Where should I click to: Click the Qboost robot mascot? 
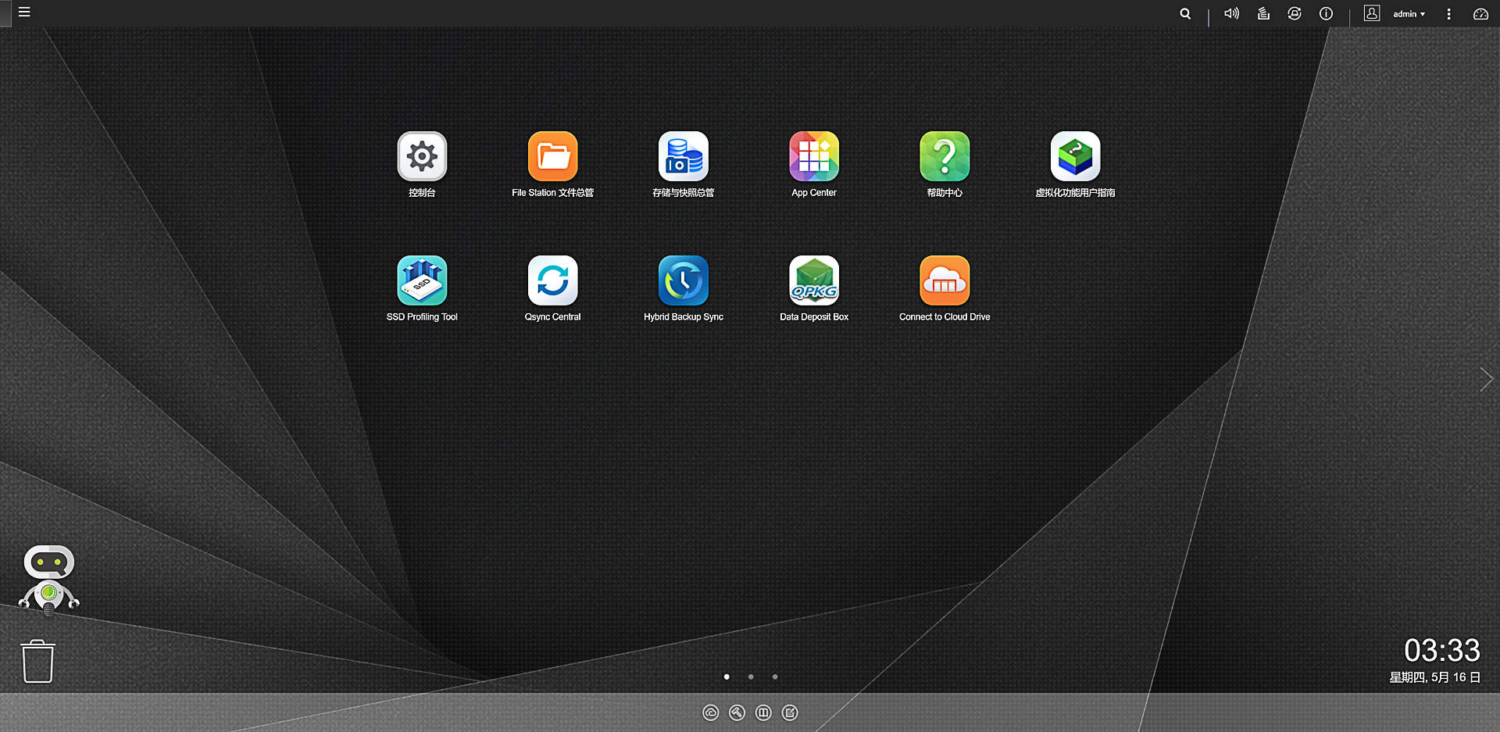(49, 579)
